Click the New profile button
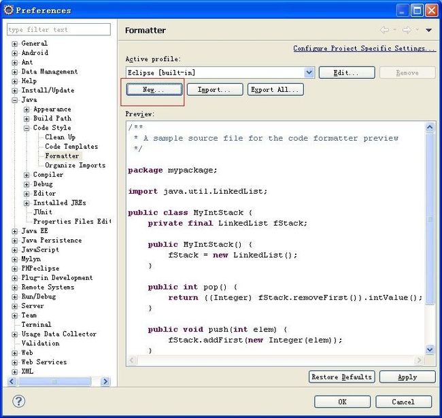 pyautogui.click(x=154, y=90)
